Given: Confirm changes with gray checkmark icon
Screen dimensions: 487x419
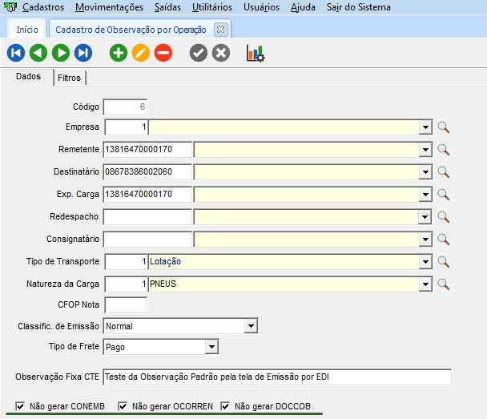Looking at the screenshot, I should 199,53.
